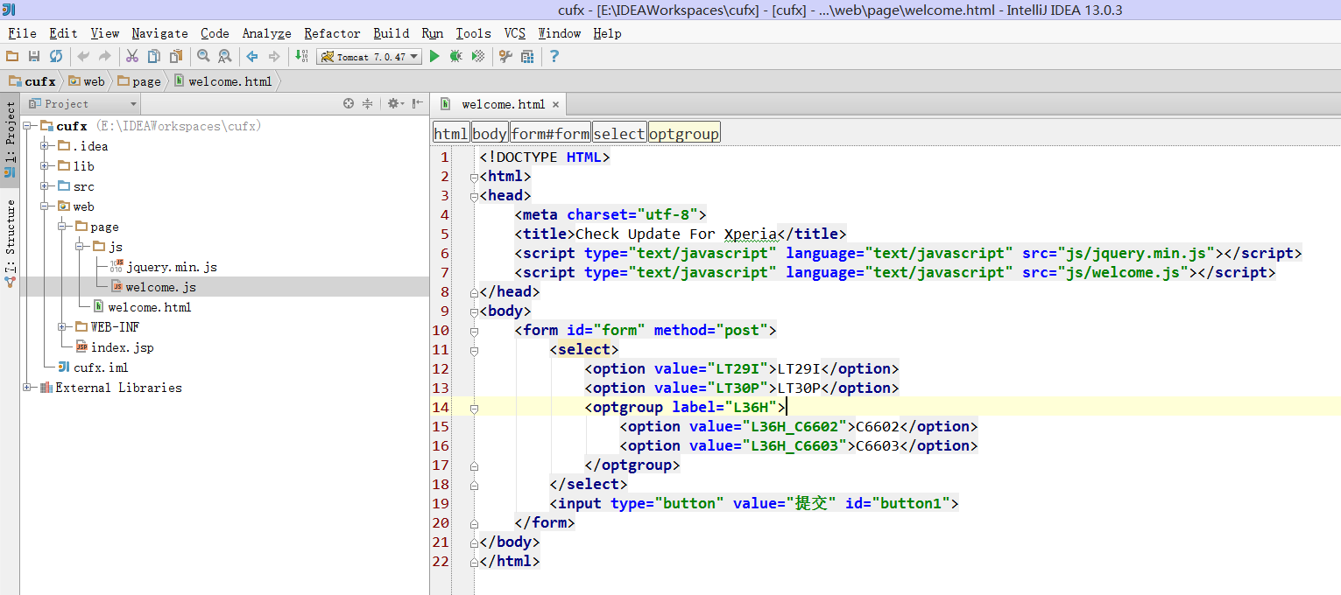The height and width of the screenshot is (595, 1341).
Task: Click the web breadcrumb in navigation bar
Action: coord(87,81)
